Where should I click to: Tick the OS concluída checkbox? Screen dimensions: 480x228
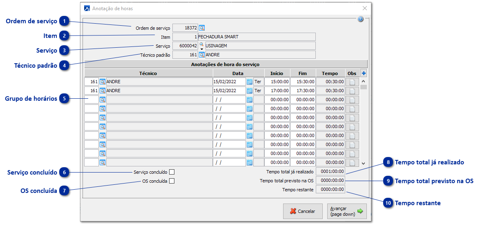pyautogui.click(x=172, y=181)
